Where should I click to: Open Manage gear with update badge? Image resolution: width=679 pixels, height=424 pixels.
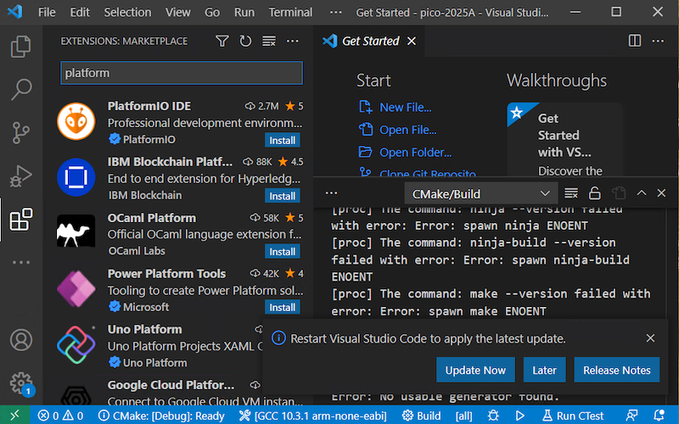point(22,384)
